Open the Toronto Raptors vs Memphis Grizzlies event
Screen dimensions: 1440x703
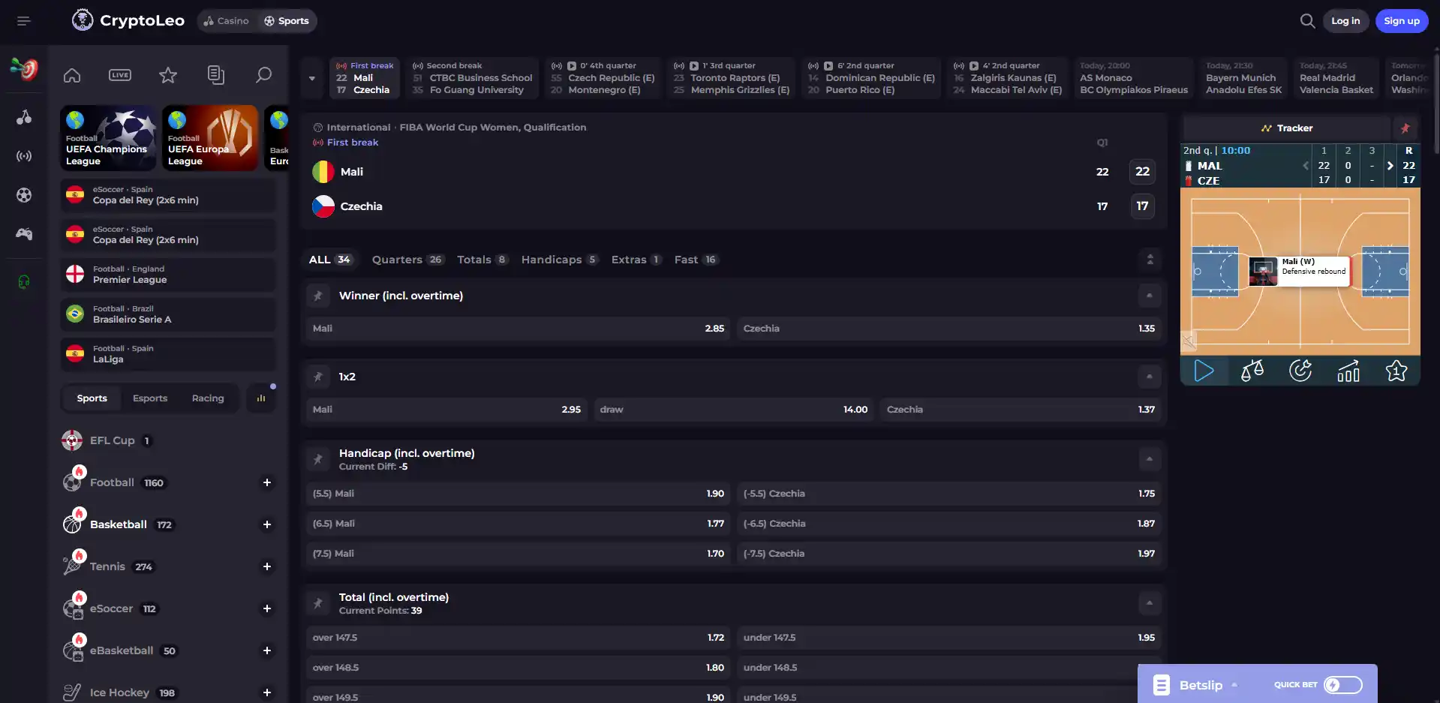(x=732, y=78)
